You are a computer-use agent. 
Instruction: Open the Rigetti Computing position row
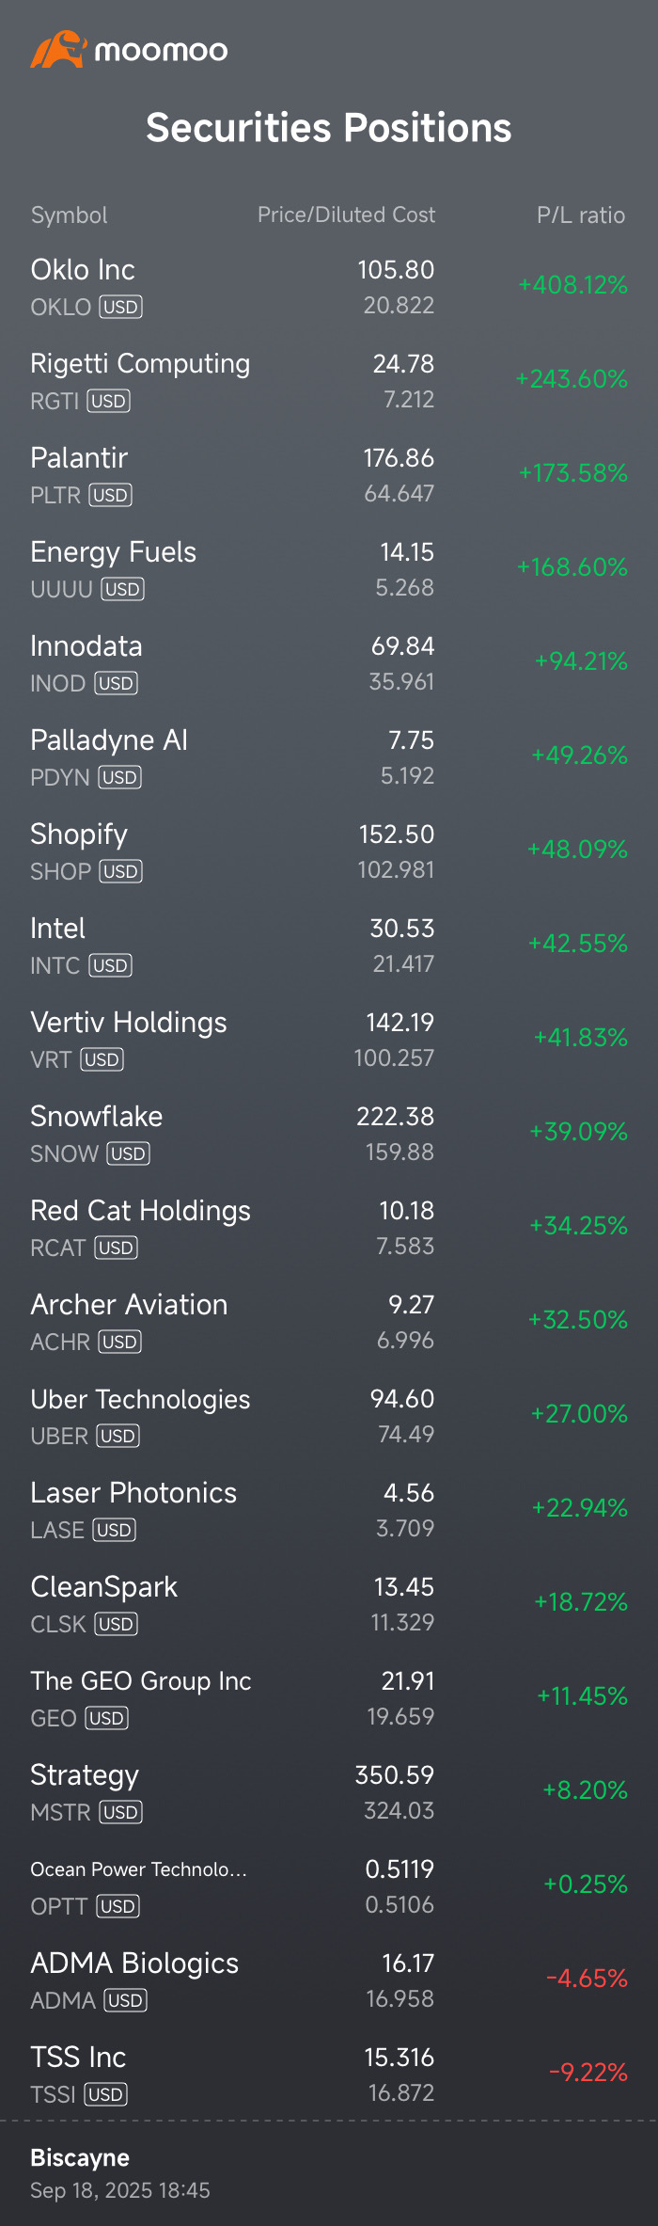pyautogui.click(x=140, y=364)
